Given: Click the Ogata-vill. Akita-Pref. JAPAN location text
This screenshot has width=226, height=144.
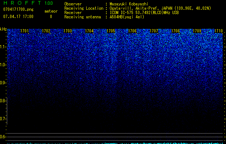Looking at the screenshot, I should tap(160, 8).
